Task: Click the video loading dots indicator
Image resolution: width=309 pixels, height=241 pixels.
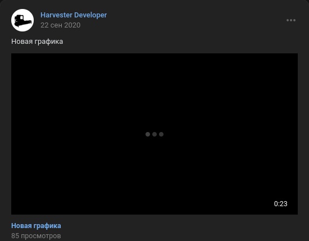Action: (154, 134)
